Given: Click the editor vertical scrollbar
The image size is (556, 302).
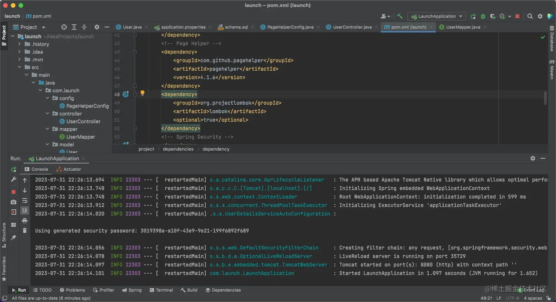Looking at the screenshot, I should 545,98.
